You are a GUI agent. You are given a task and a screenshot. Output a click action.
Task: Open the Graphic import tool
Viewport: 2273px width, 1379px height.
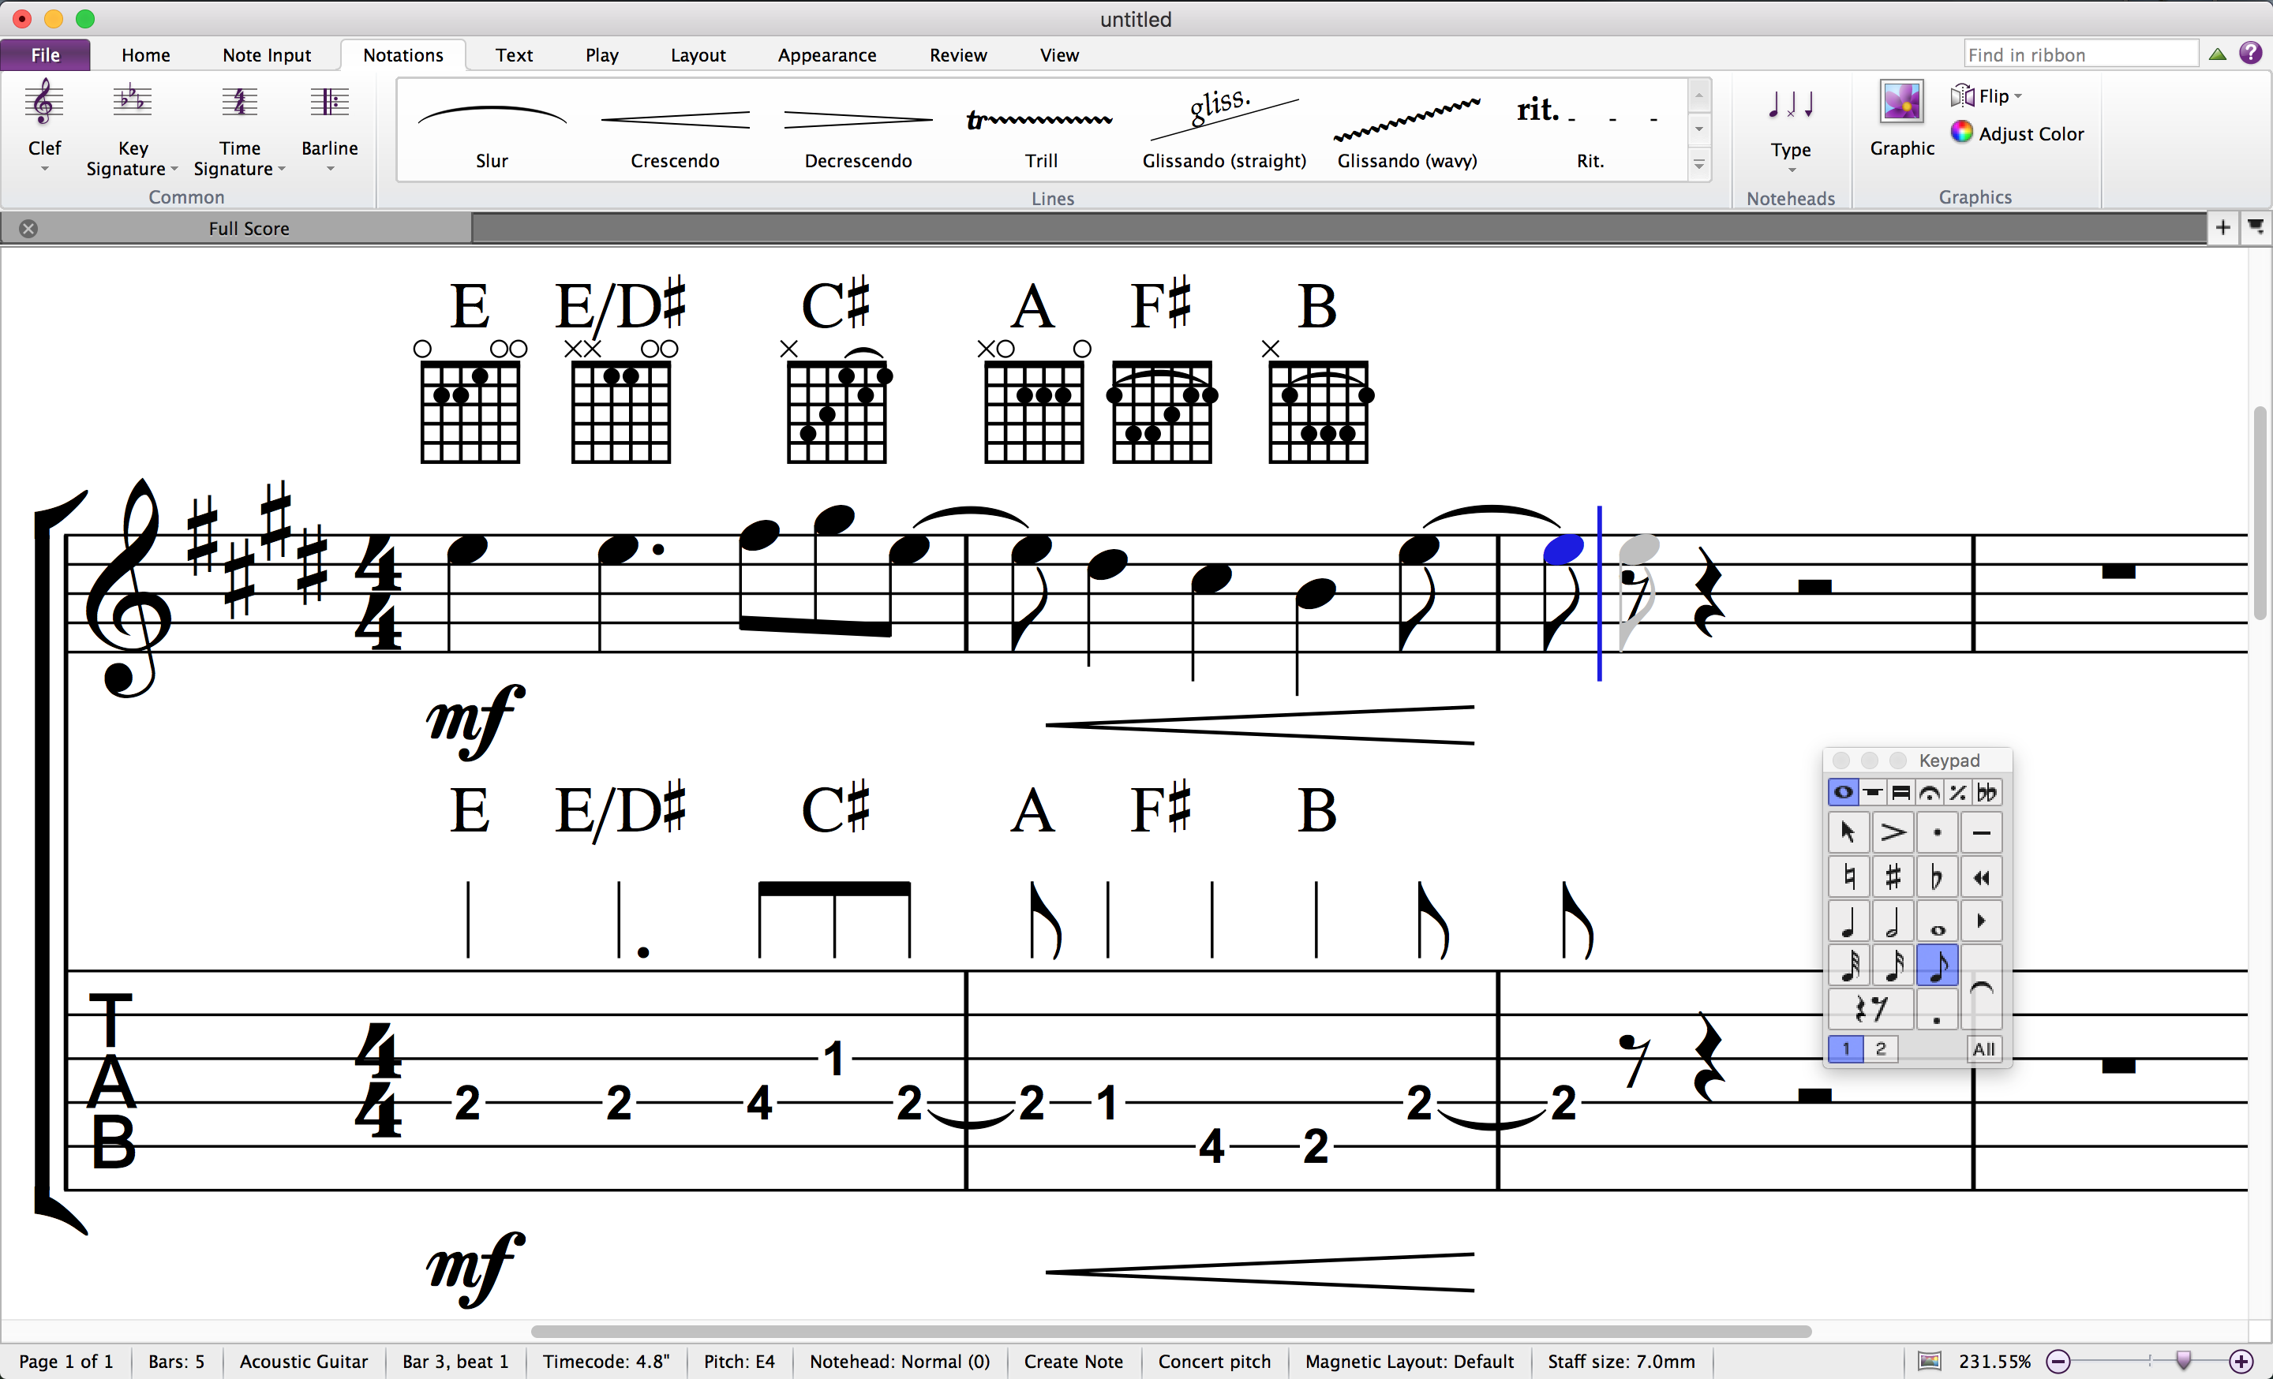click(x=1902, y=102)
